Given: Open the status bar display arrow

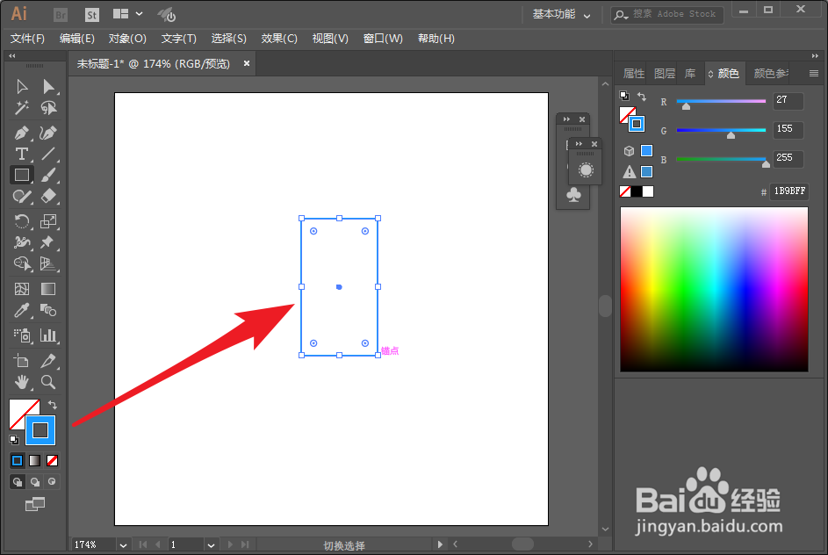Looking at the screenshot, I should [x=440, y=544].
